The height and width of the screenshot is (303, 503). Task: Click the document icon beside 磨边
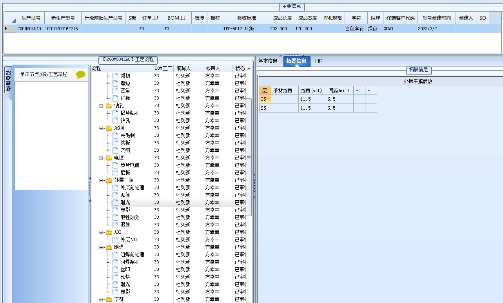(115, 83)
